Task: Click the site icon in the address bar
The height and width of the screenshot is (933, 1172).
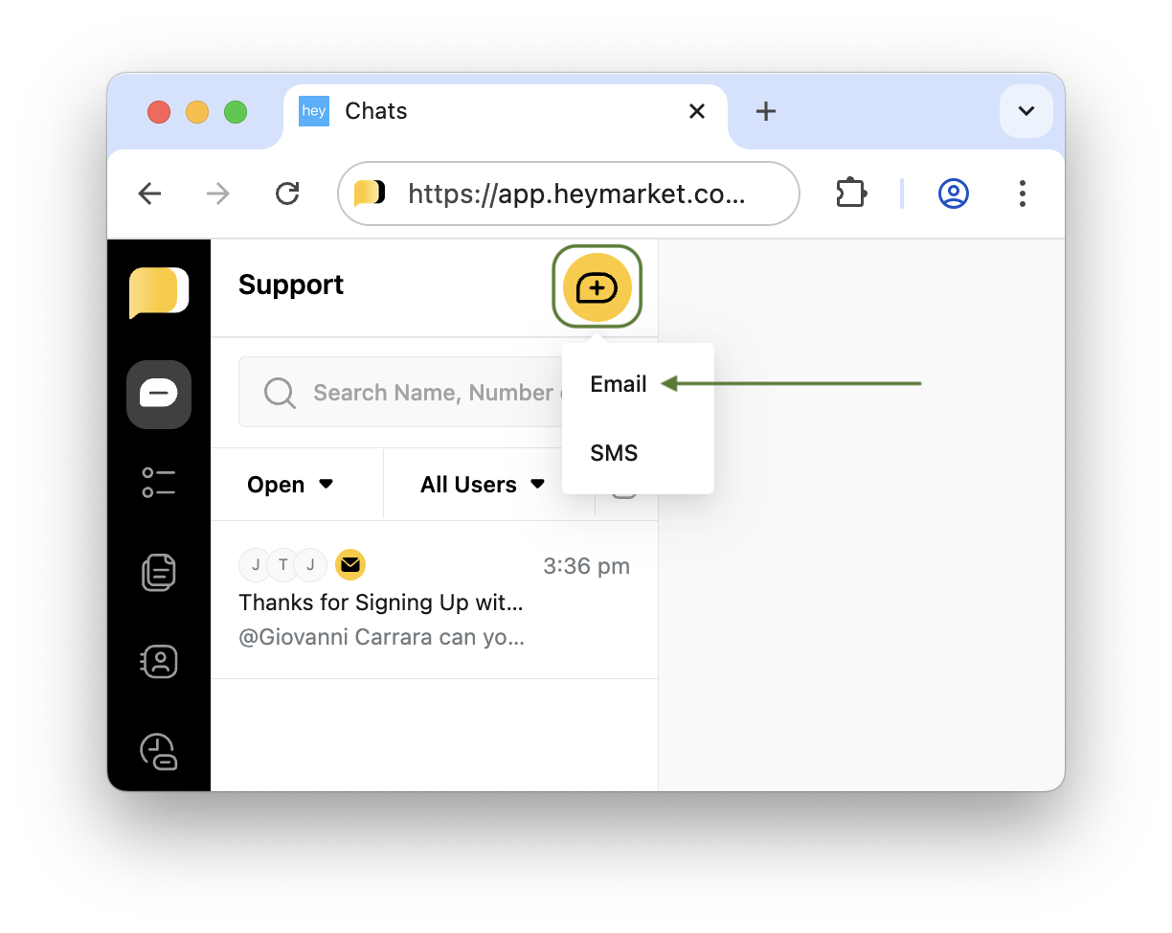Action: (370, 193)
